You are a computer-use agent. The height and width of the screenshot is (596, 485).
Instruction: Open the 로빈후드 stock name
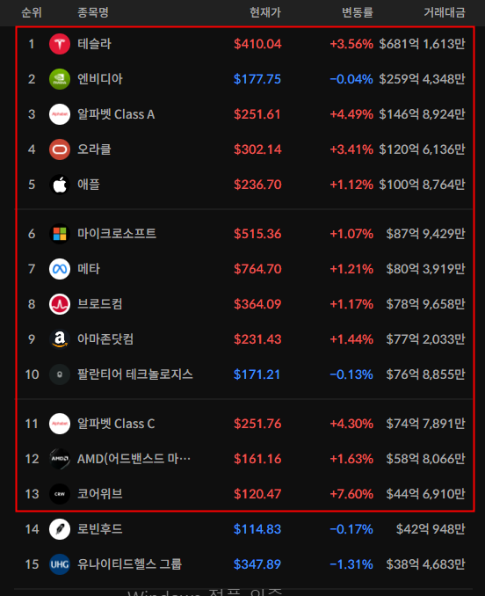100,529
